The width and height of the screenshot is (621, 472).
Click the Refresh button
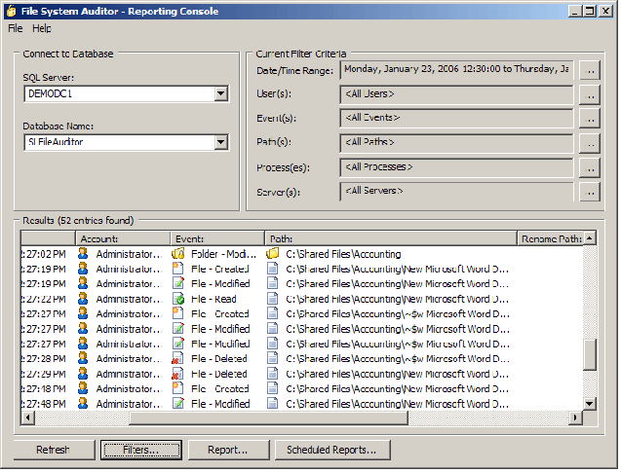(53, 450)
